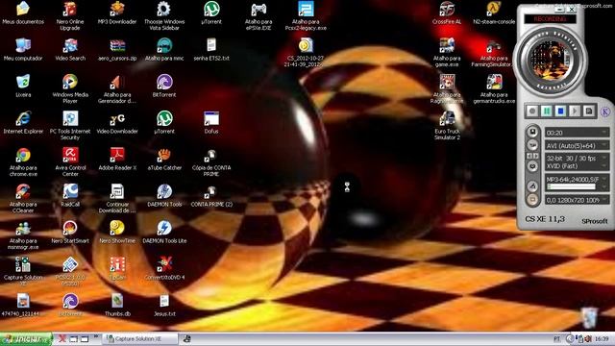Click the round button beside the 00:20 field
Image resolution: width=615 pixels, height=346 pixels.
pos(532,132)
